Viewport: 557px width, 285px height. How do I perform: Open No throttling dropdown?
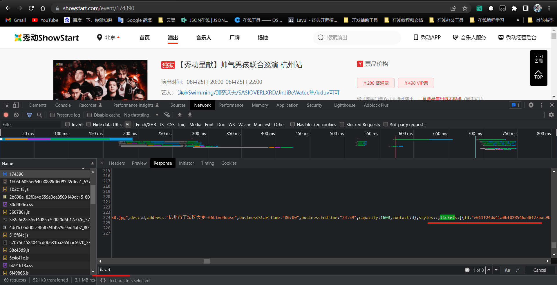click(x=141, y=115)
